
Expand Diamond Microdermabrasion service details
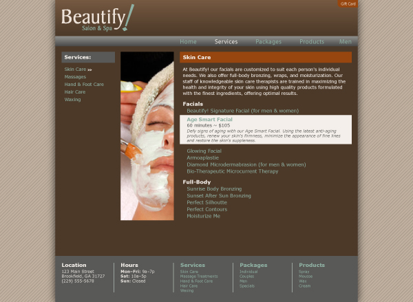(x=246, y=164)
